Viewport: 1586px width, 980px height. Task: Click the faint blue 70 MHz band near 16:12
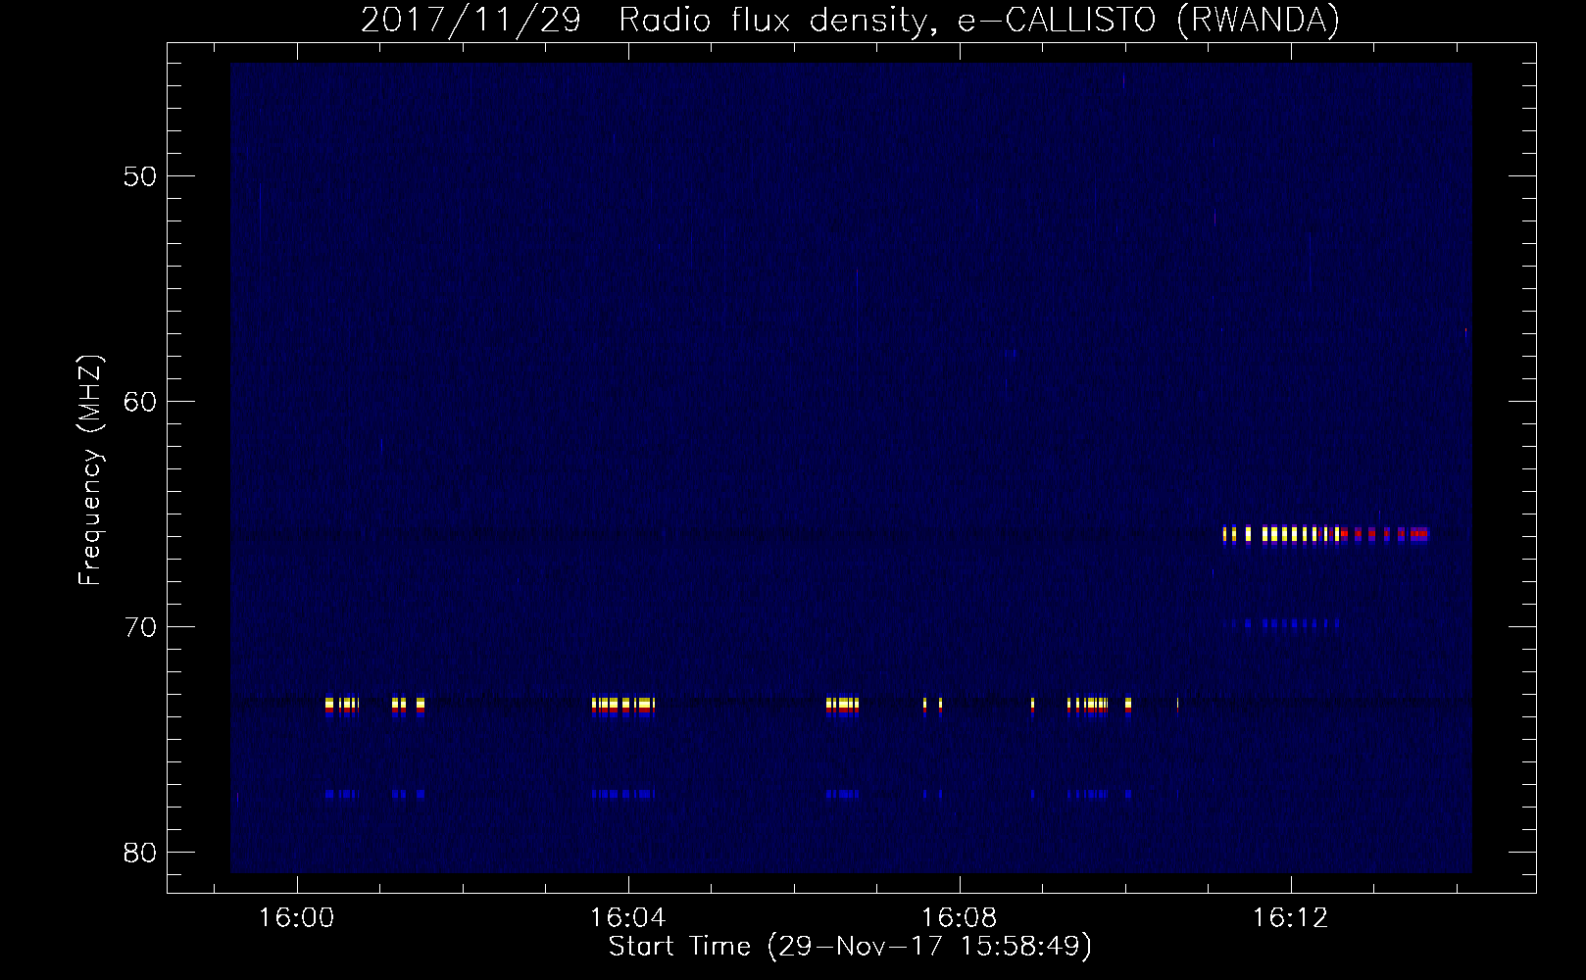pyautogui.click(x=1281, y=623)
